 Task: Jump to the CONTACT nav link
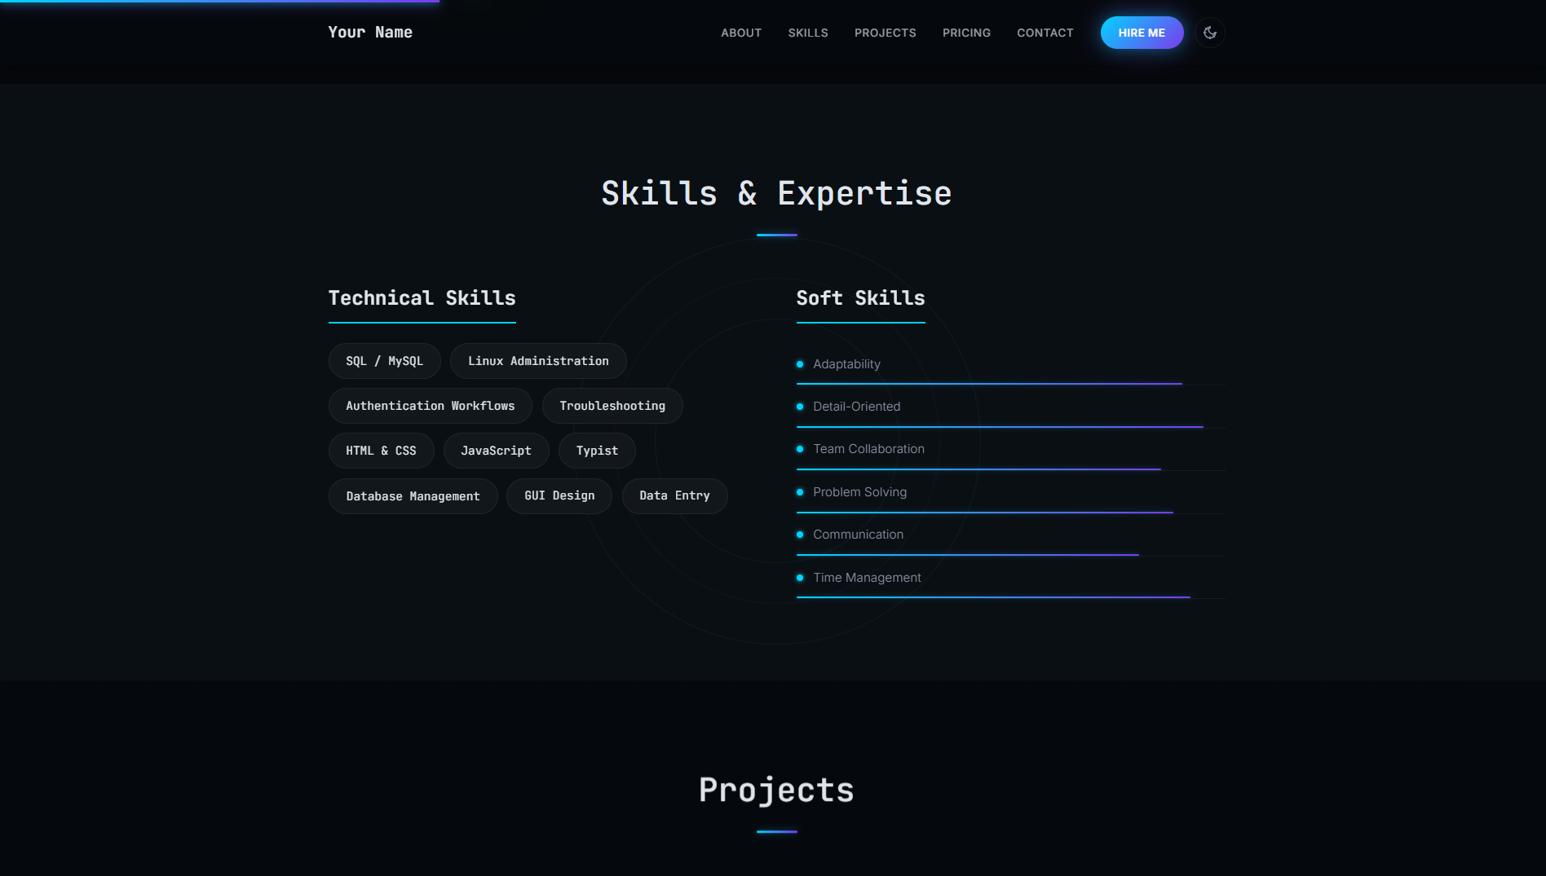(x=1045, y=33)
